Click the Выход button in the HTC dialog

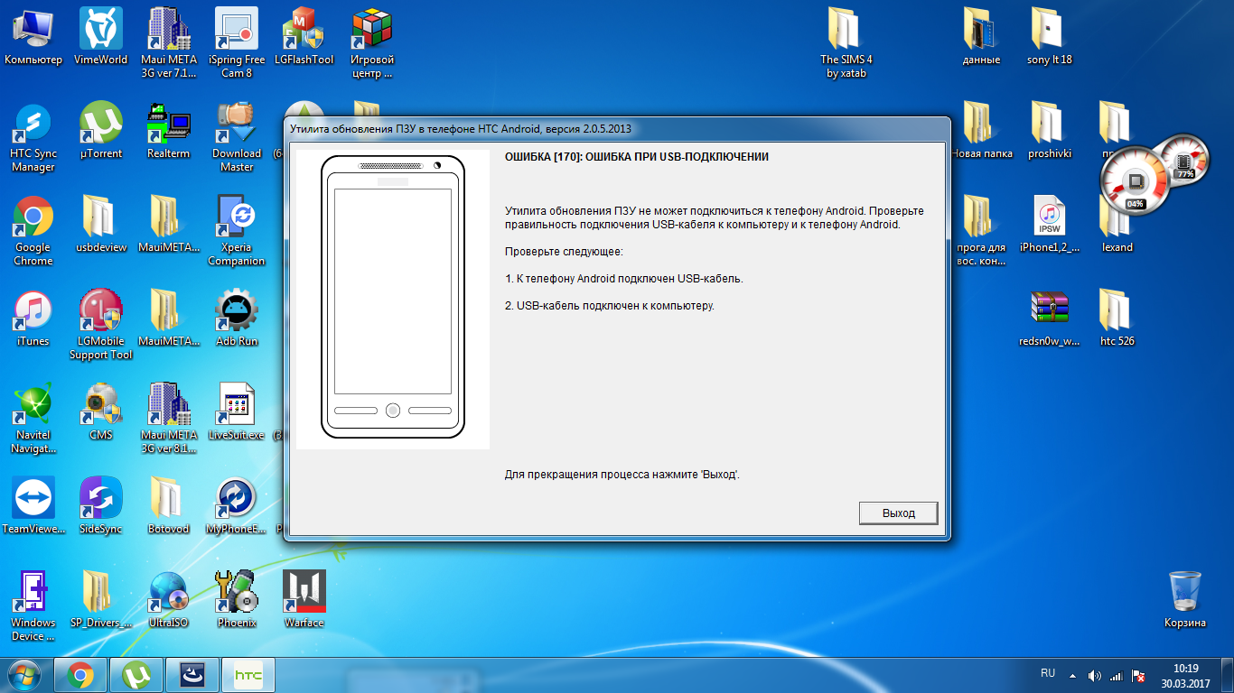pos(898,513)
